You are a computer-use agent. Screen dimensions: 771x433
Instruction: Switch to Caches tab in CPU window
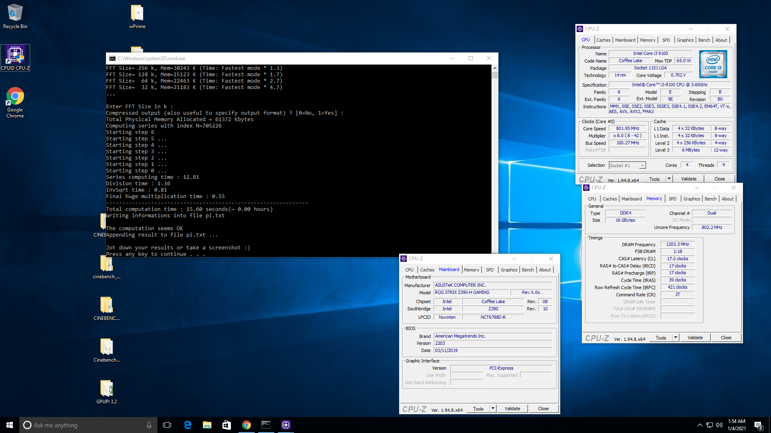click(603, 40)
